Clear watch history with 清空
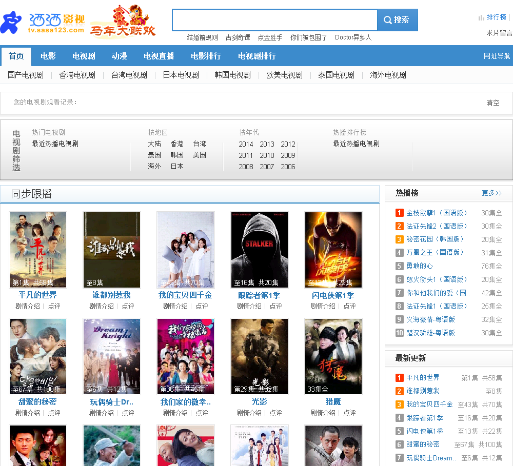This screenshot has height=466, width=513. click(x=492, y=103)
